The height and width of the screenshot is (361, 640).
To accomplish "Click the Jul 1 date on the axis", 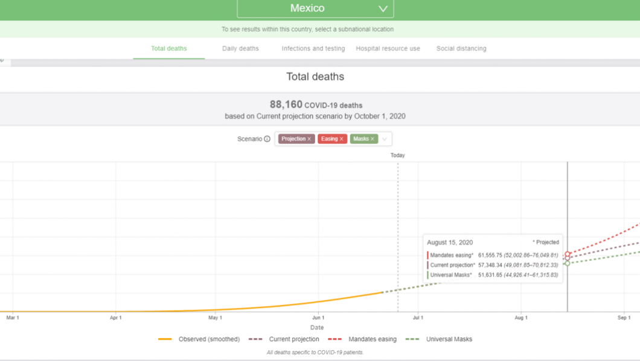I will [418, 317].
